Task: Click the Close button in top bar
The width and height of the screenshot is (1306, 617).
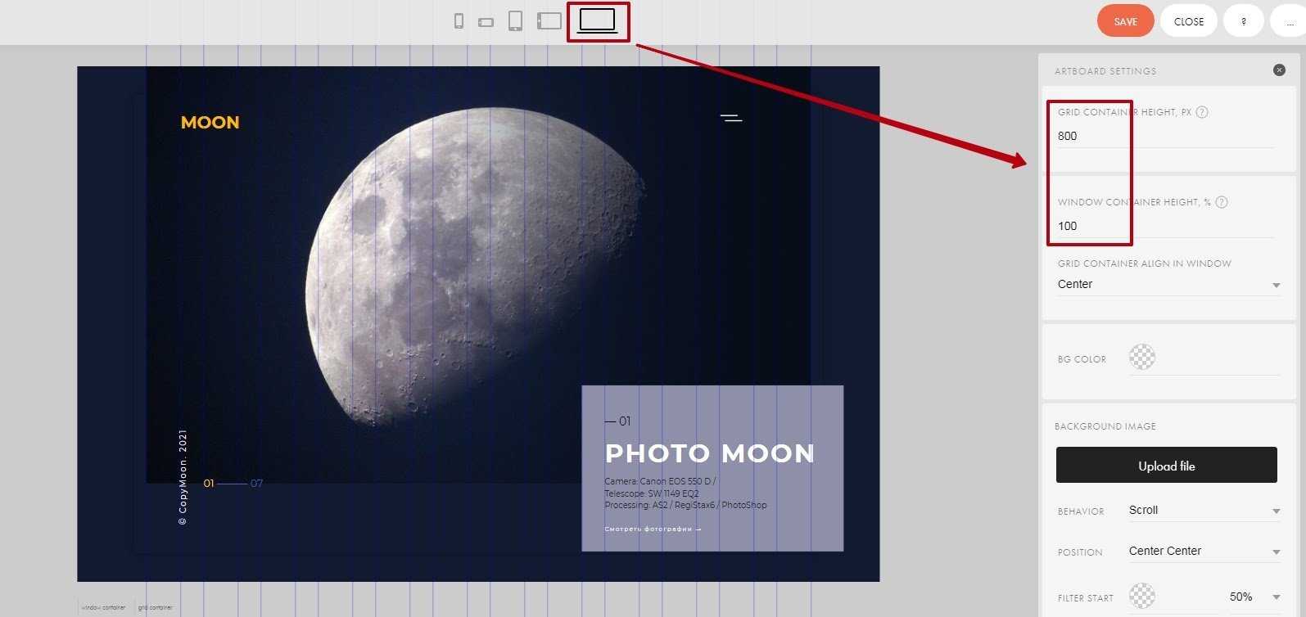Action: (1188, 21)
